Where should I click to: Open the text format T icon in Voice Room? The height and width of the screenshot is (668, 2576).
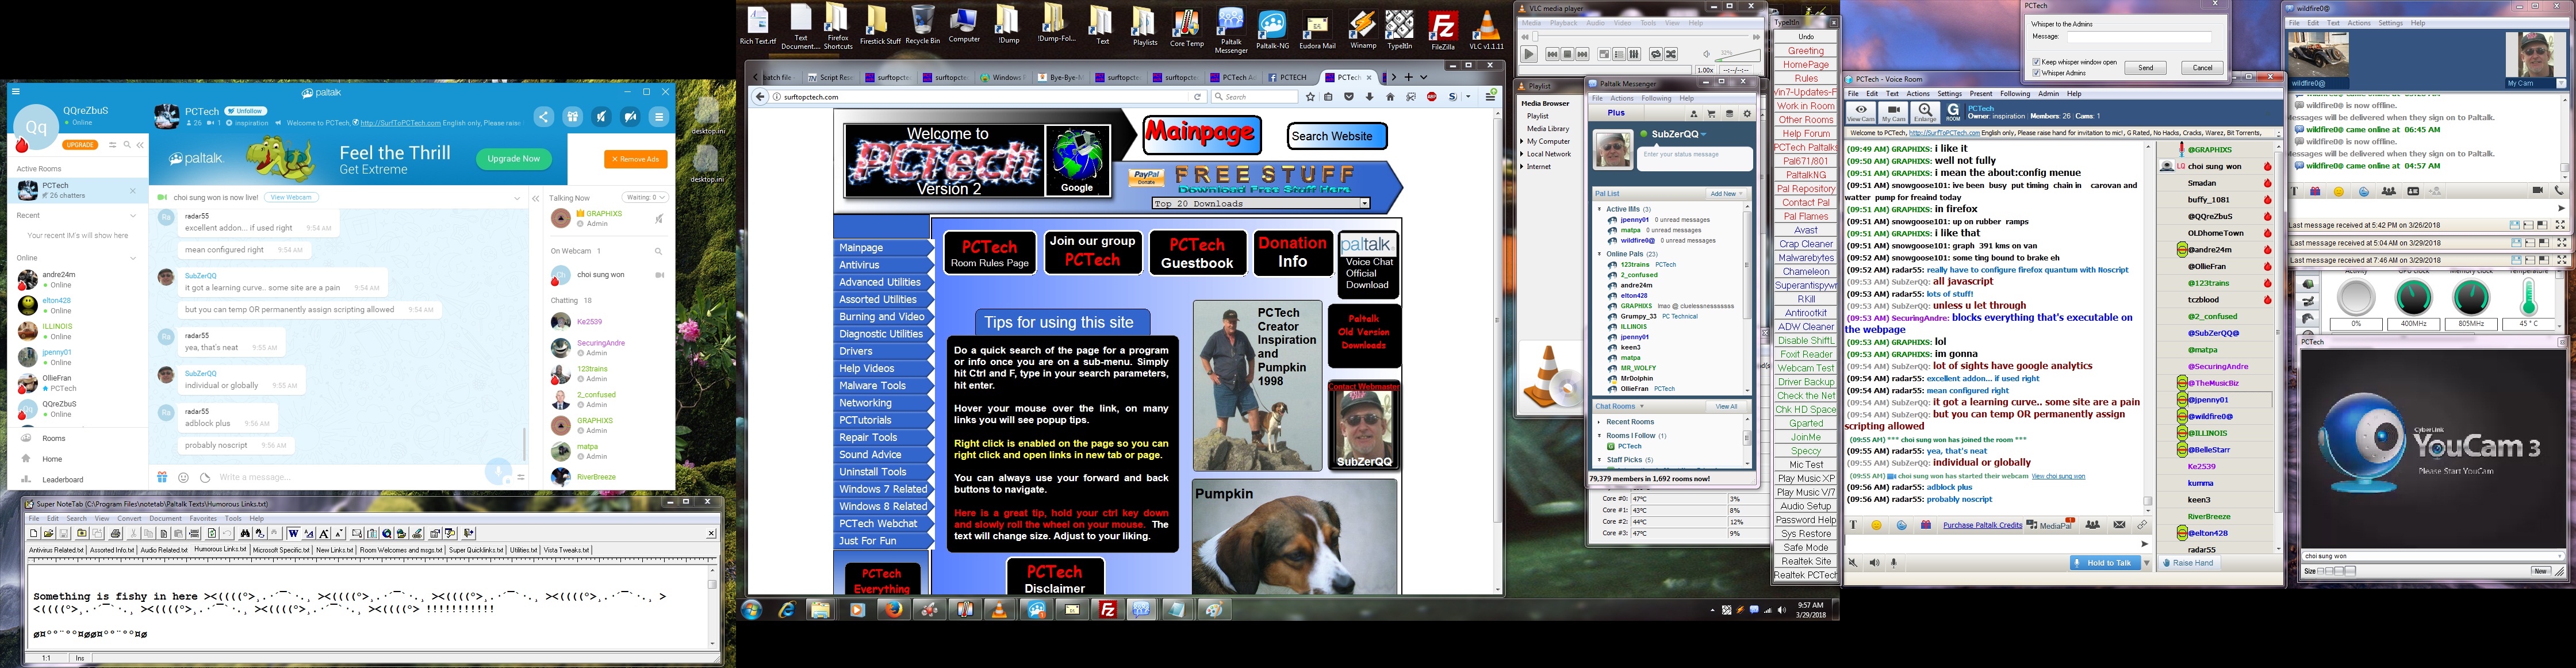coord(1853,525)
